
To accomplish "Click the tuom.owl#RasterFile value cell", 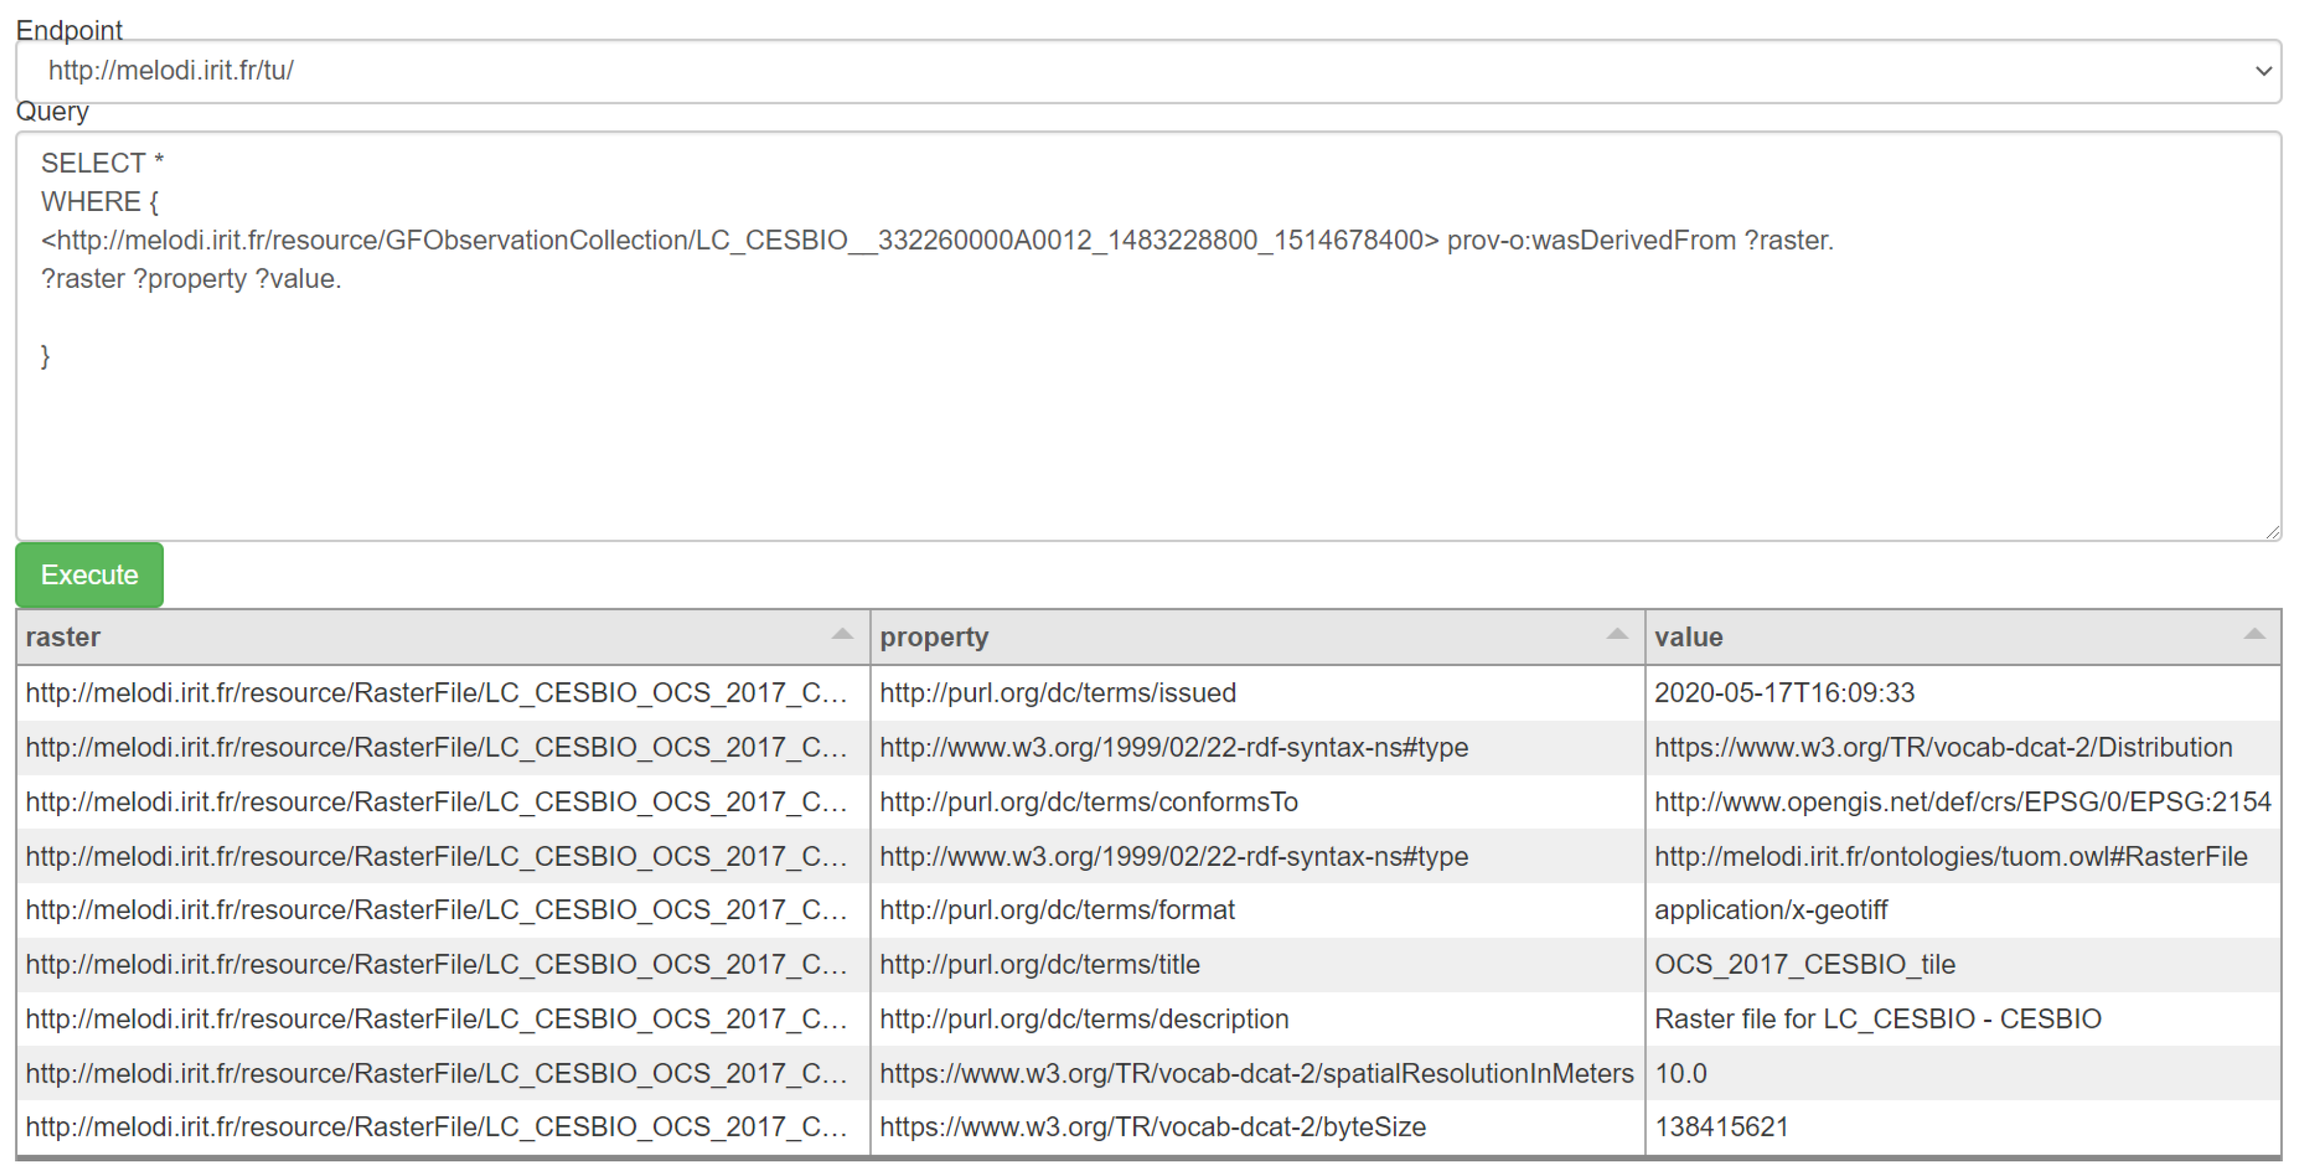I will click(1950, 856).
